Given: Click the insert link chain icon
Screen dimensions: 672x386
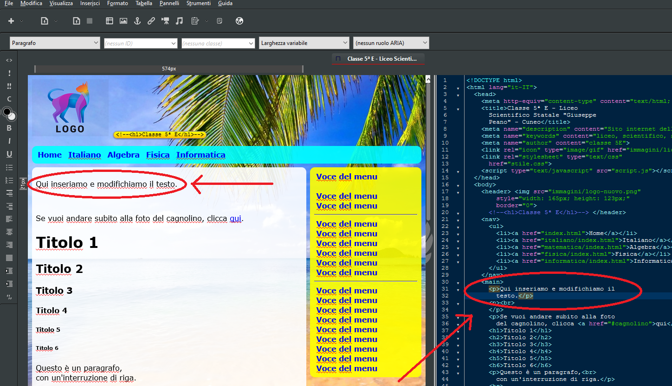Looking at the screenshot, I should pos(151,21).
